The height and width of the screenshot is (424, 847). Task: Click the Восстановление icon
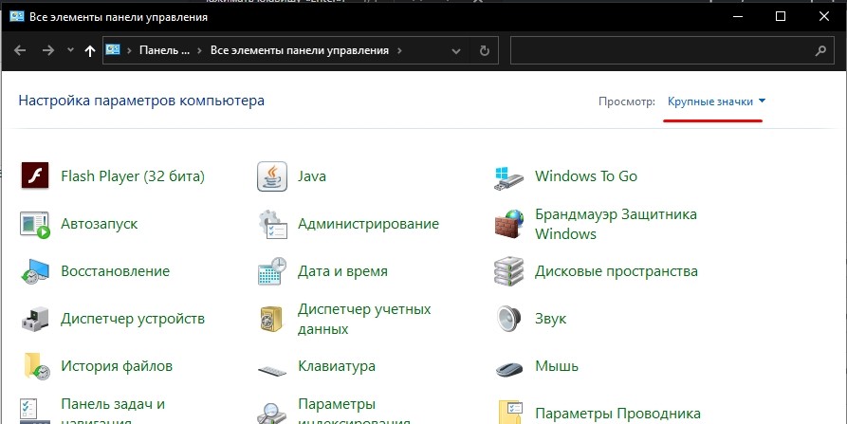35,271
